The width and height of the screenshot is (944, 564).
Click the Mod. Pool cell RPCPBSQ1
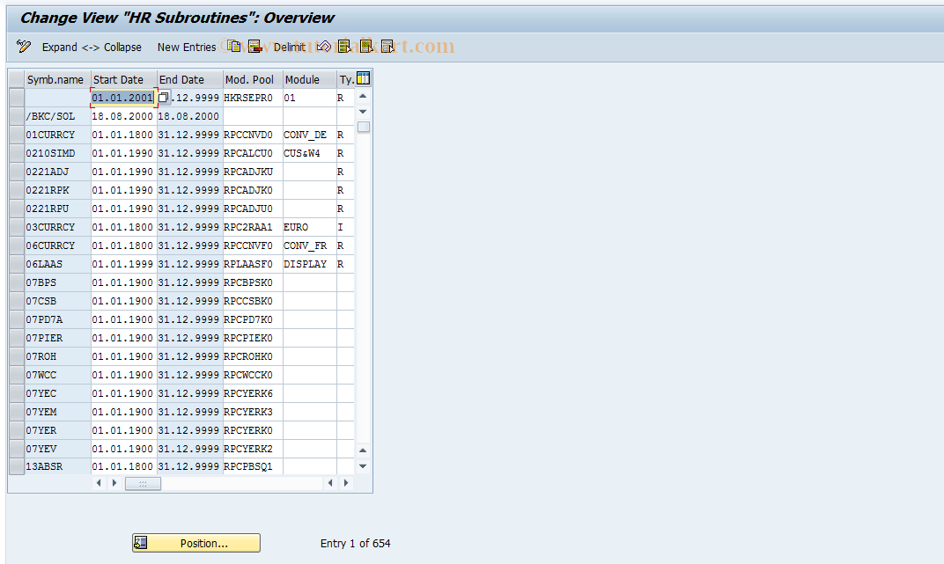[253, 466]
